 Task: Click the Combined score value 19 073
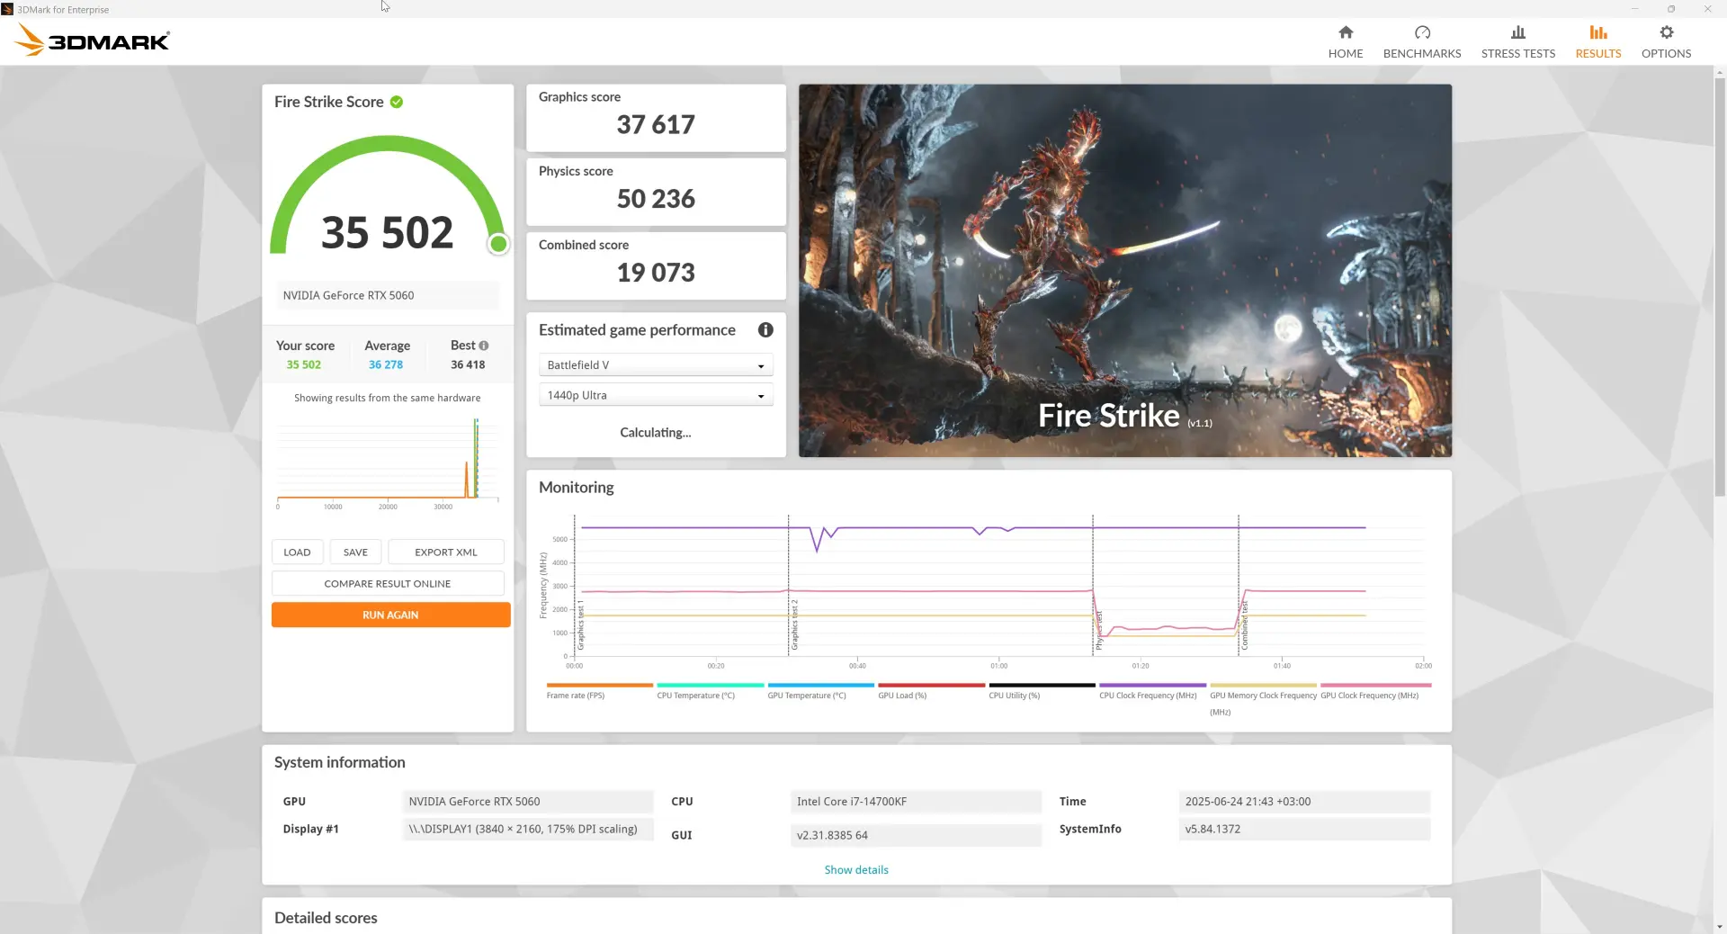click(656, 273)
